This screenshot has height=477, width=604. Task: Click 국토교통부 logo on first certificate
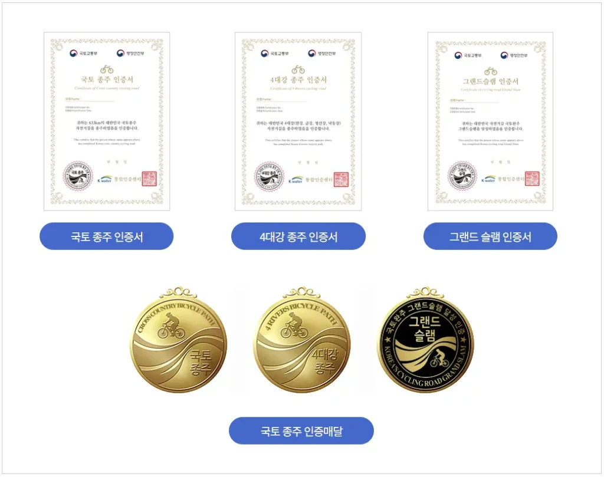(x=84, y=53)
